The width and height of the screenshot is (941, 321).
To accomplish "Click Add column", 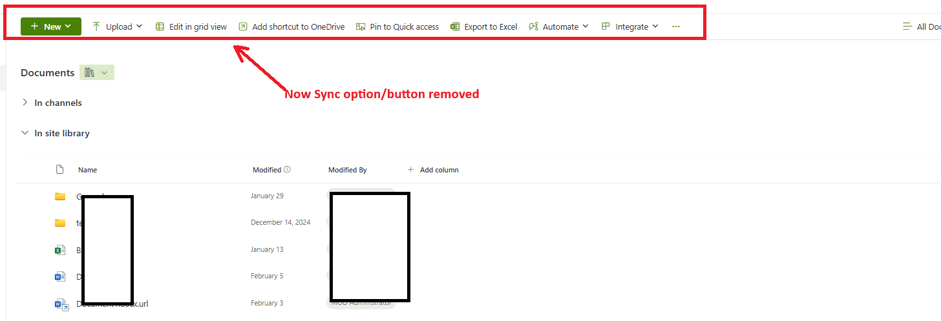I will 432,170.
